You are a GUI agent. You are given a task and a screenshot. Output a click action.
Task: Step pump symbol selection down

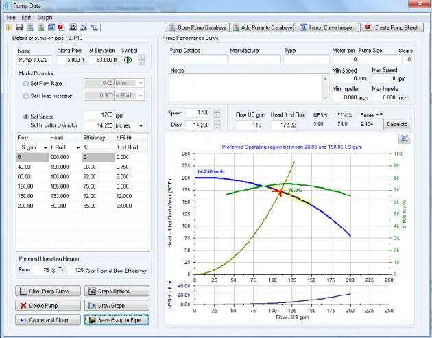(141, 62)
